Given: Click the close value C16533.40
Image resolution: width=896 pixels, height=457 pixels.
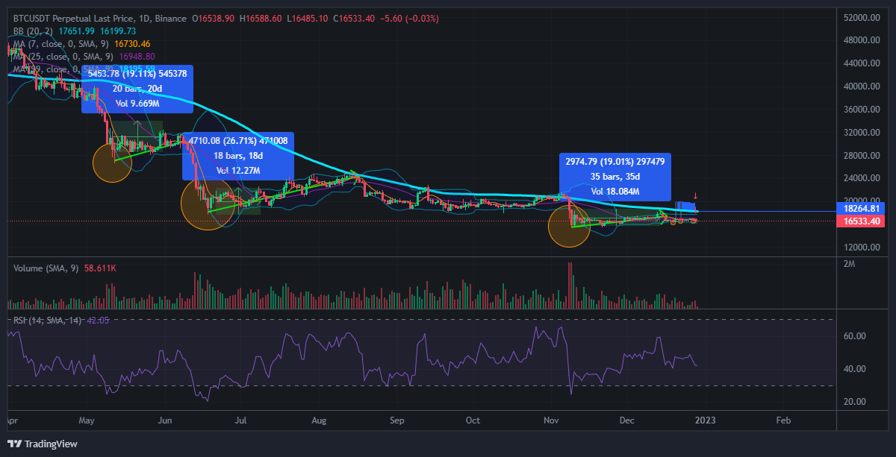Looking at the screenshot, I should click(355, 18).
